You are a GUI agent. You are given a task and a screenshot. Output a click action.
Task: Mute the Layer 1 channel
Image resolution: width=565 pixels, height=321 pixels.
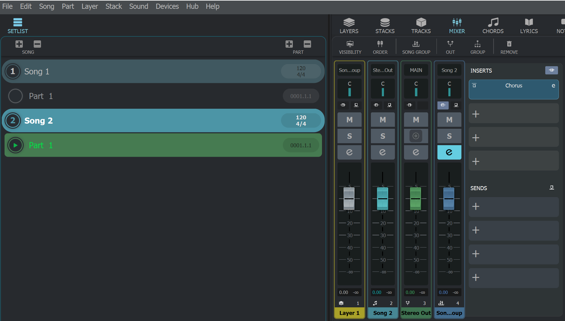pyautogui.click(x=349, y=119)
